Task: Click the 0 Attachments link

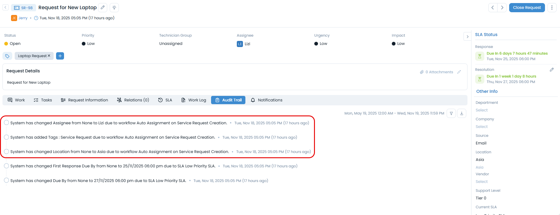Action: (437, 72)
